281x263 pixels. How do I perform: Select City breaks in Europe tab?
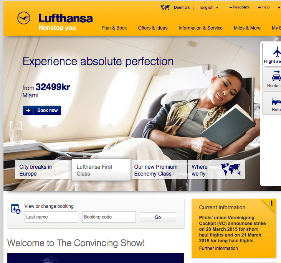point(43,170)
